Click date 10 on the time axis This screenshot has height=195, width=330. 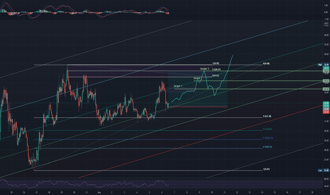(x=212, y=192)
